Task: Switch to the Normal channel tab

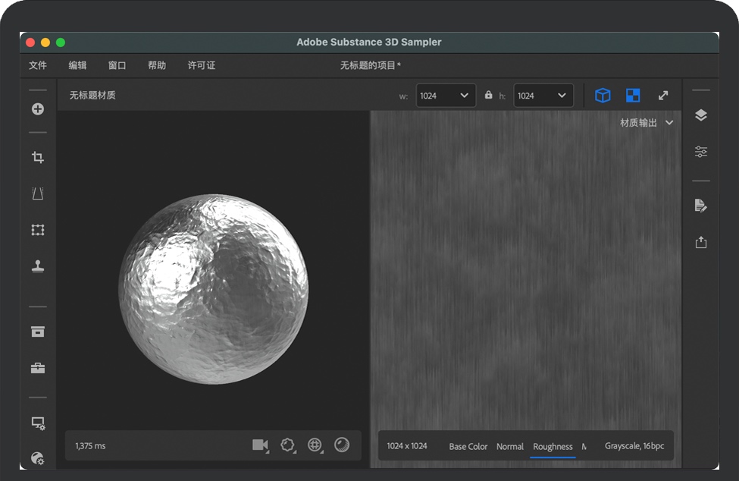Action: point(510,446)
